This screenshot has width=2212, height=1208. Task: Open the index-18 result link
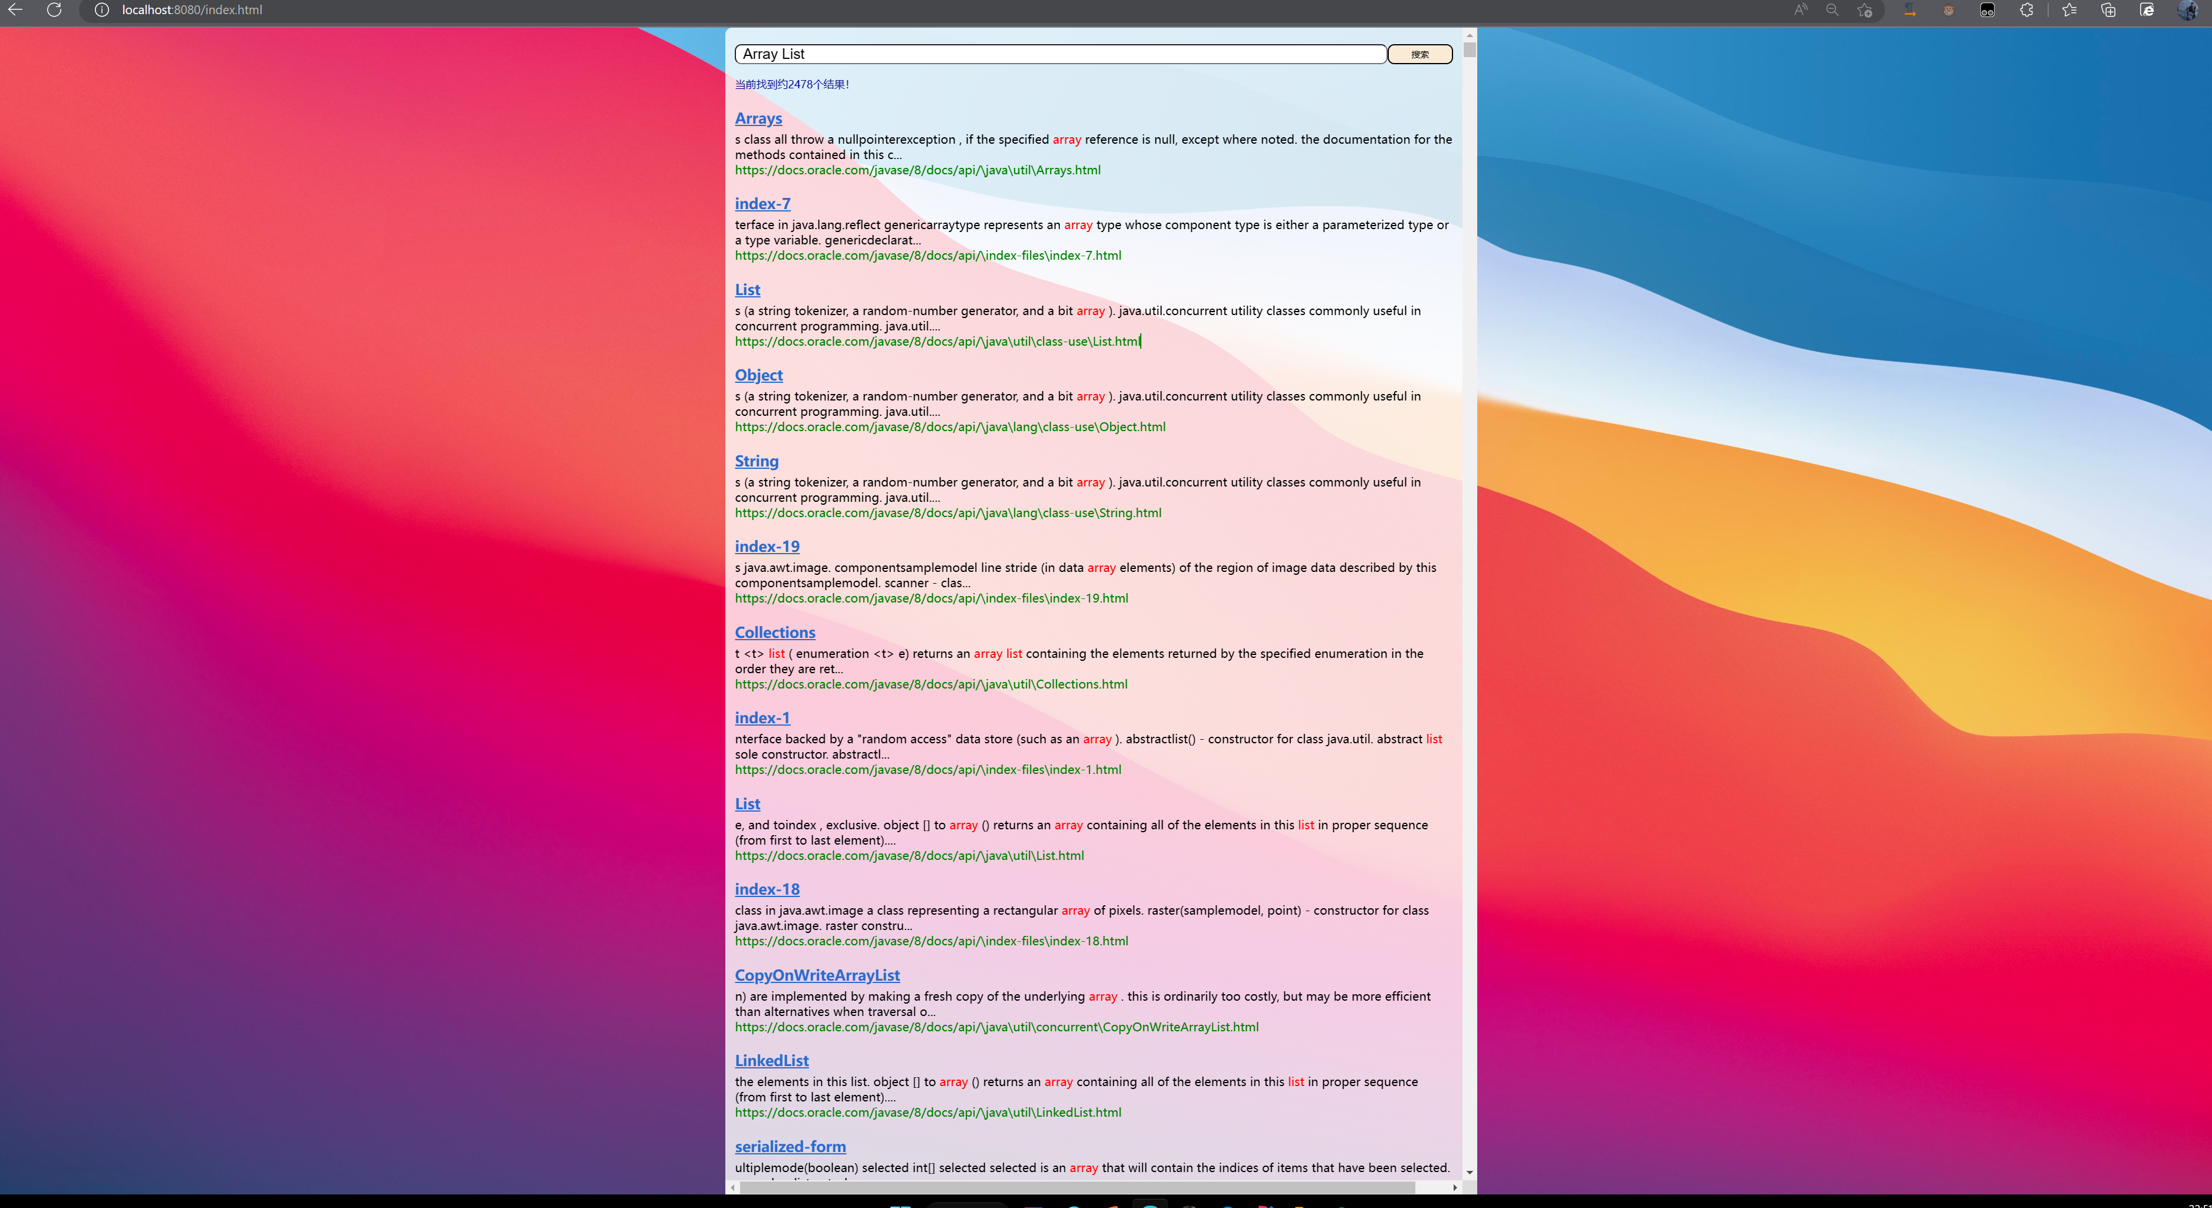pos(767,889)
